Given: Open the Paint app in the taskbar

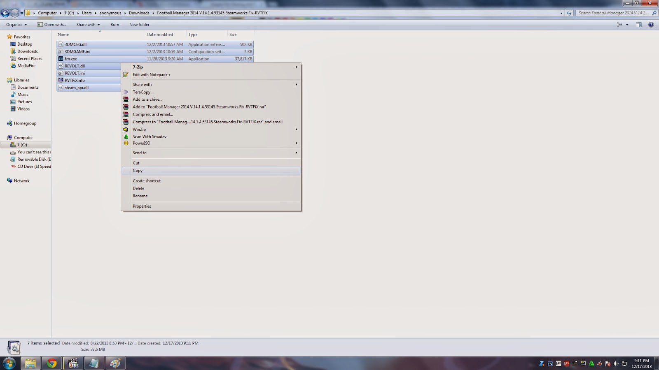Looking at the screenshot, I should (115, 363).
